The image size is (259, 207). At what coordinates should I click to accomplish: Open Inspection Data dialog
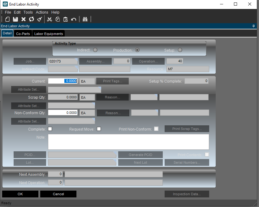[x=187, y=194]
